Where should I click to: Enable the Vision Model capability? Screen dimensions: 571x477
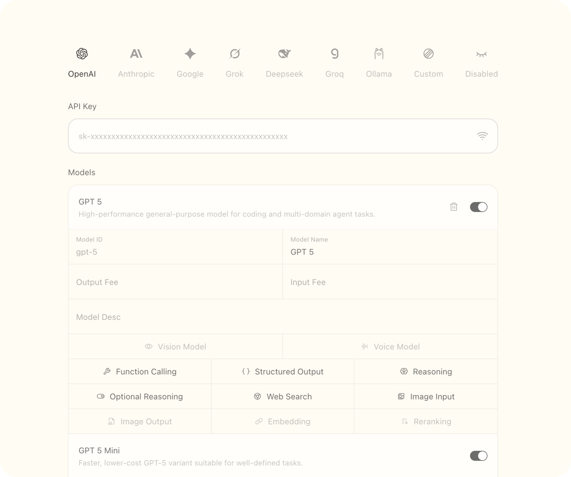tap(175, 346)
